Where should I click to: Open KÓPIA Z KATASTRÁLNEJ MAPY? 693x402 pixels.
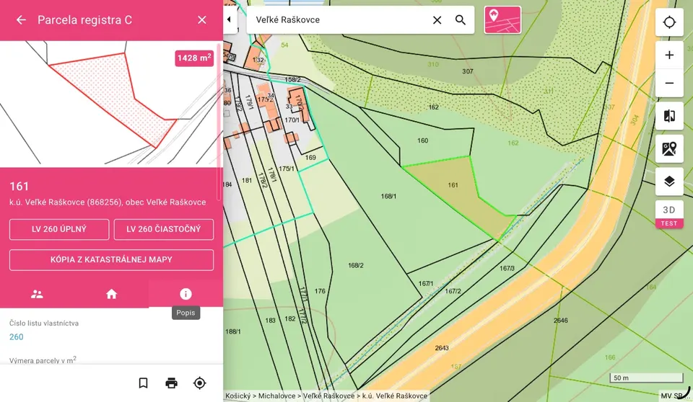111,259
